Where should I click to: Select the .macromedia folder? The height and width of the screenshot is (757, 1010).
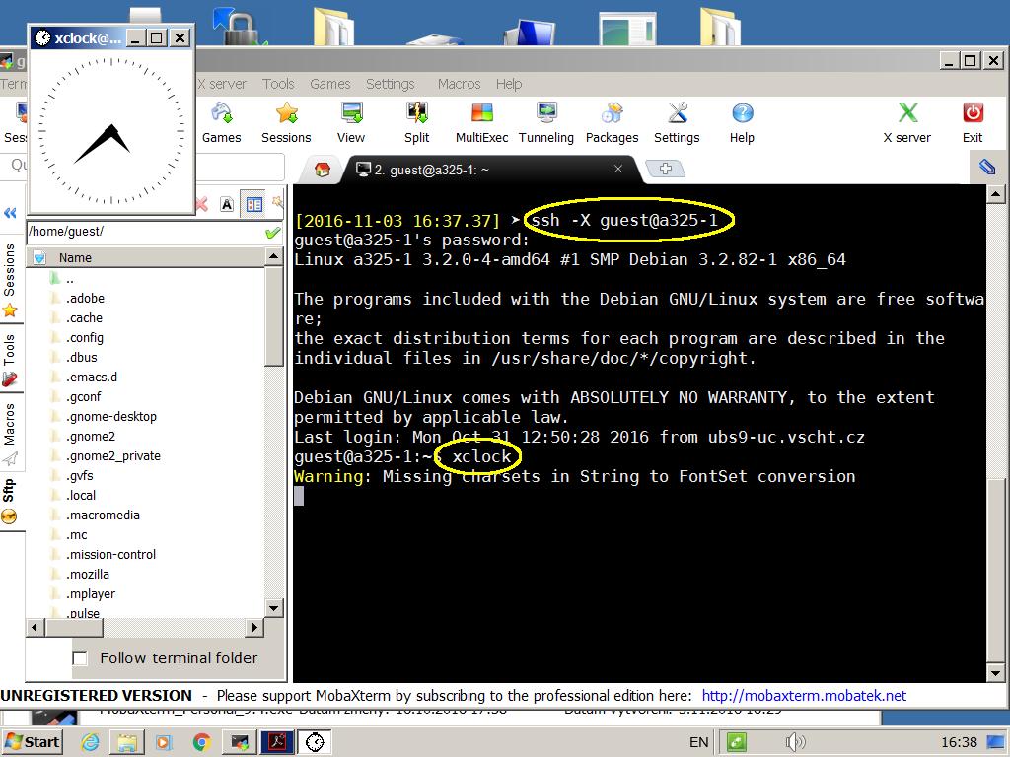103,515
